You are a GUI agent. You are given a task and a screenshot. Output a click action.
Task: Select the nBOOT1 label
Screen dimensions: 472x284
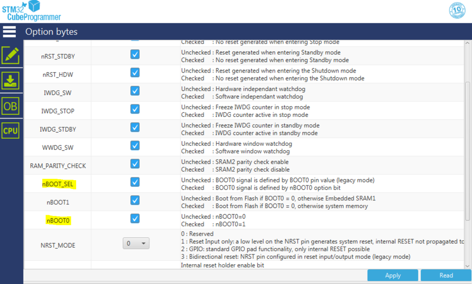(x=58, y=202)
